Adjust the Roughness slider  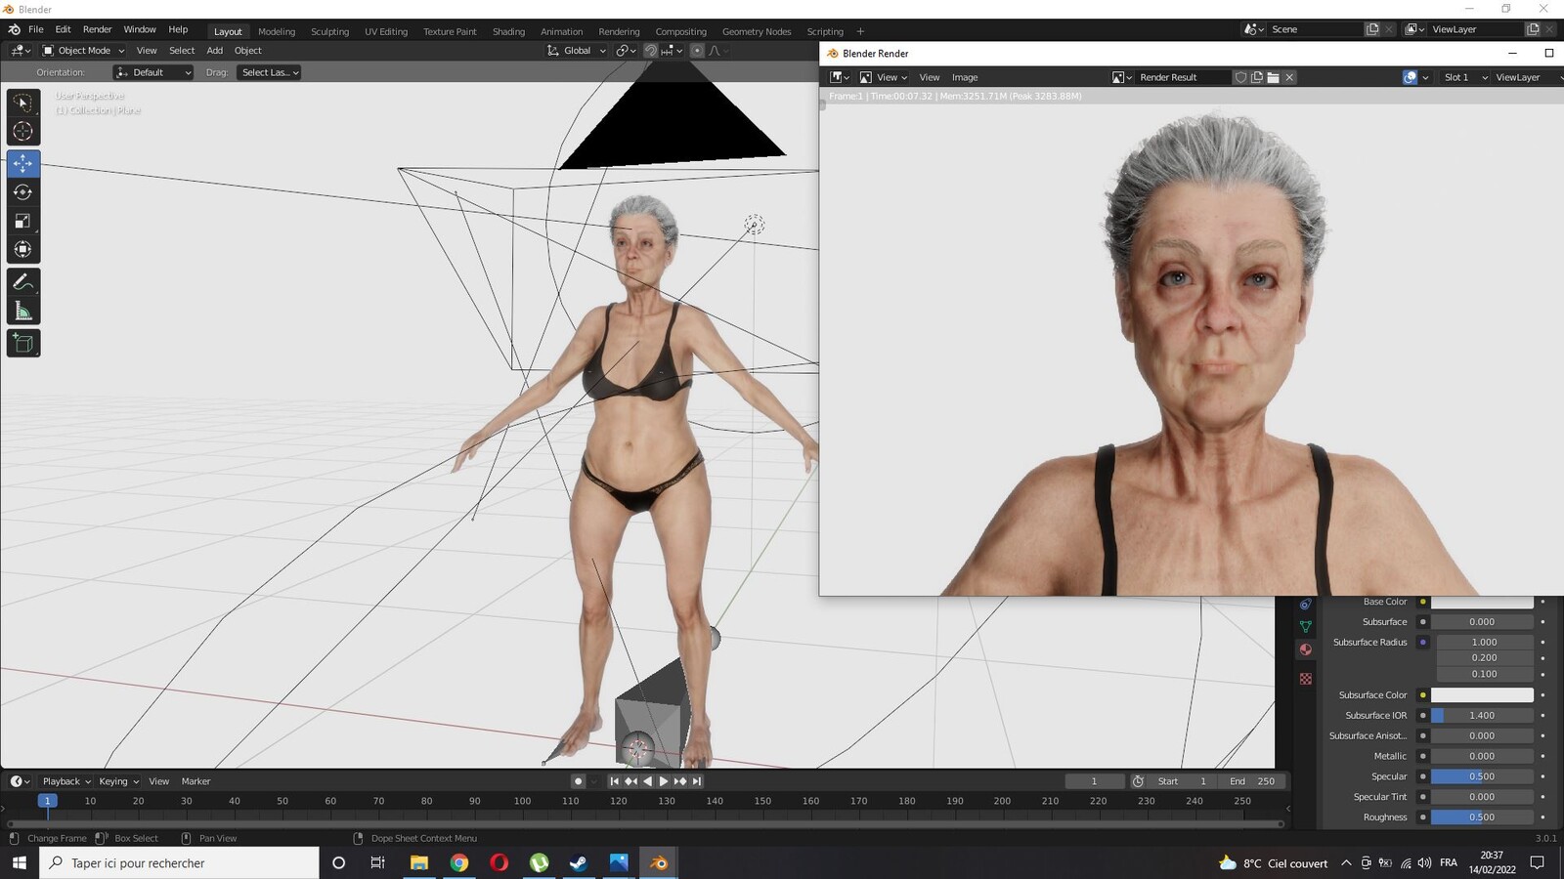pyautogui.click(x=1482, y=817)
